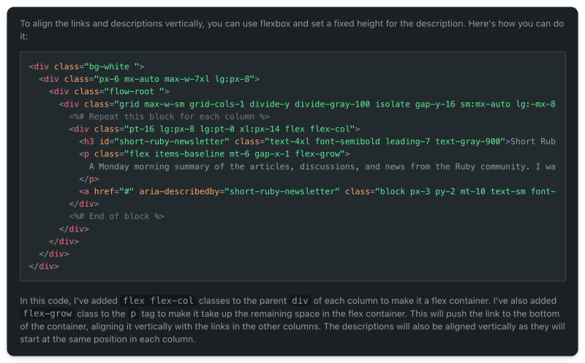Image resolution: width=585 pixels, height=363 pixels.
Task: Click the closing p tag line
Action: [x=88, y=179]
